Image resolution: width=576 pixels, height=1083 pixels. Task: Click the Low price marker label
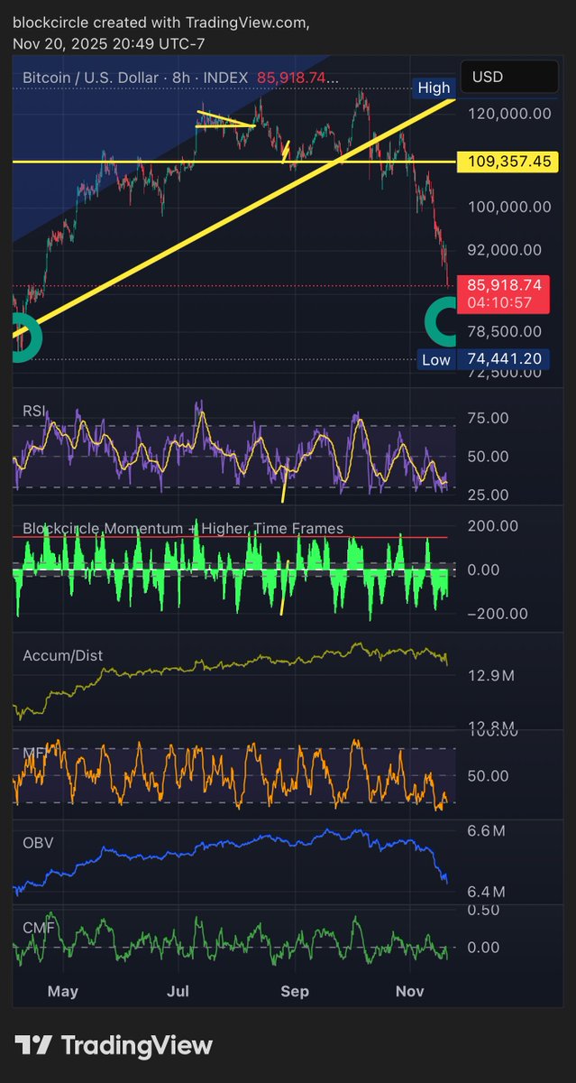click(435, 359)
